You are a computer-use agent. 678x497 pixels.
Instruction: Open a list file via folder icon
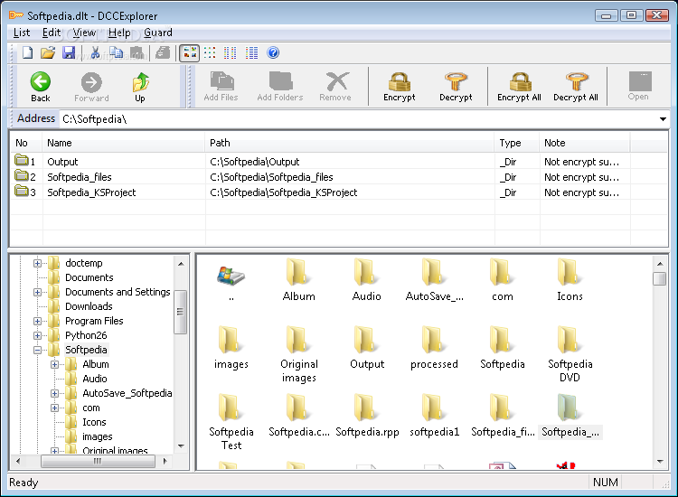(x=48, y=52)
